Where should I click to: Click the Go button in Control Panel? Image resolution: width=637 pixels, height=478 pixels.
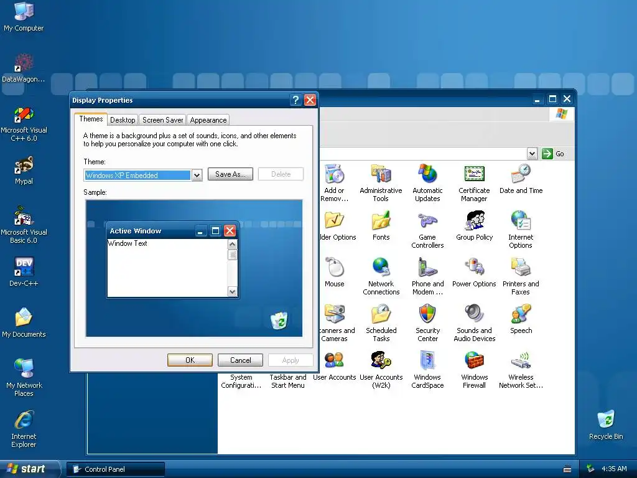553,154
